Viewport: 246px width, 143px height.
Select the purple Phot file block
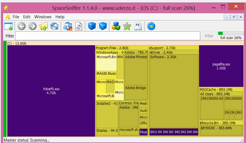pos(143,132)
